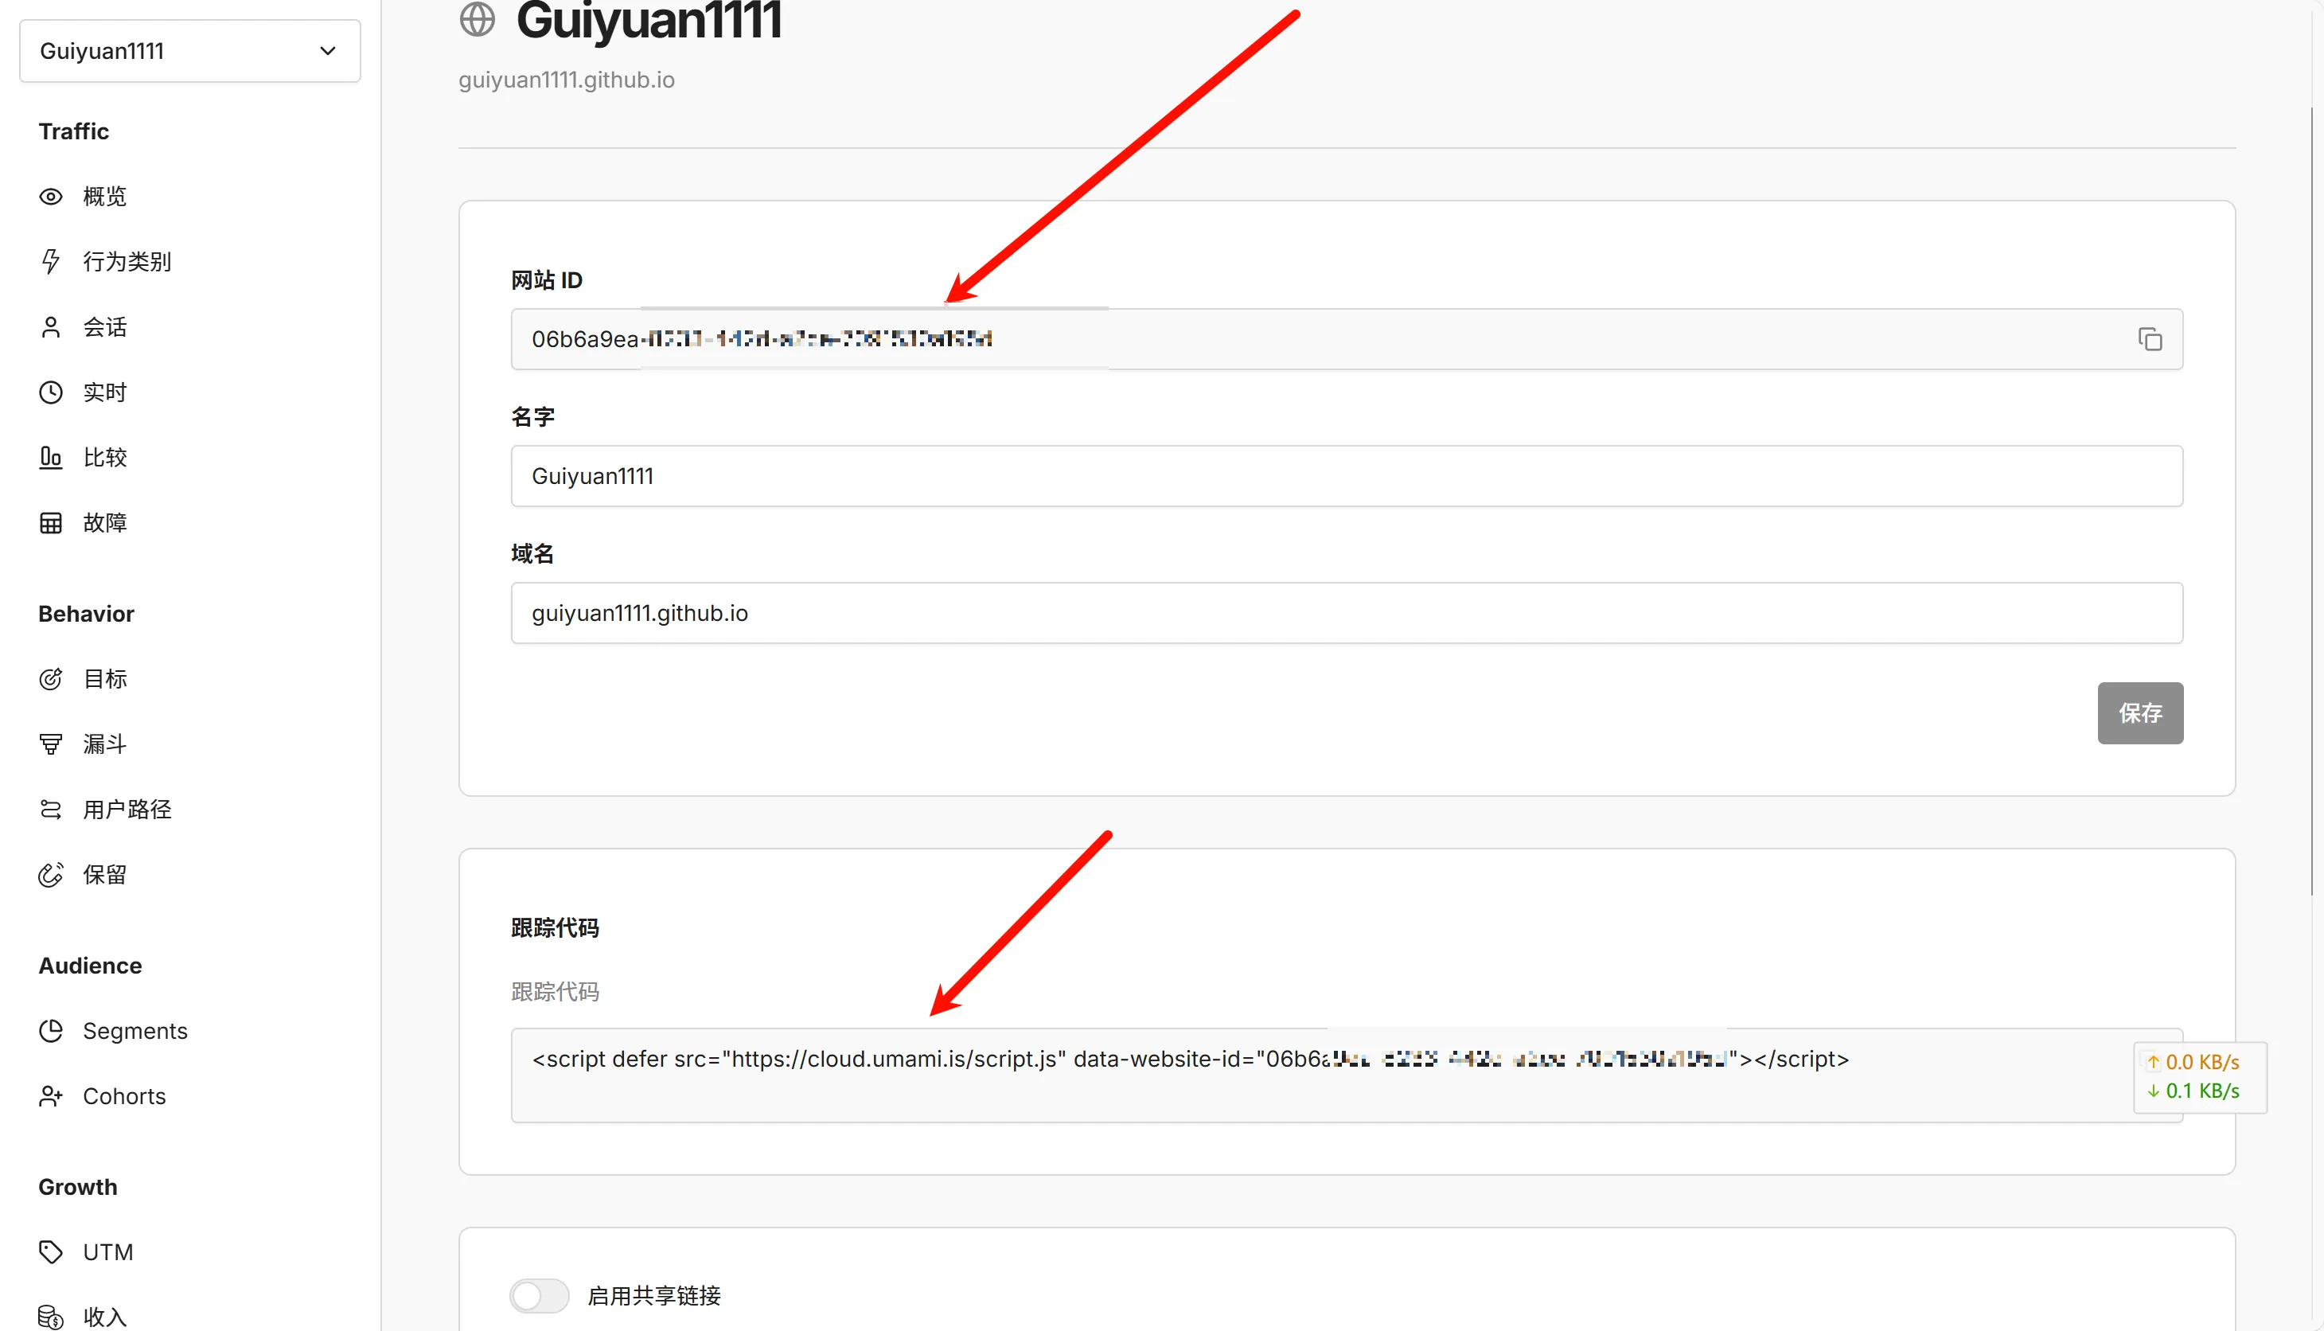2324x1331 pixels.
Task: Click the pie chart icon for Segments
Action: pyautogui.click(x=51, y=1031)
